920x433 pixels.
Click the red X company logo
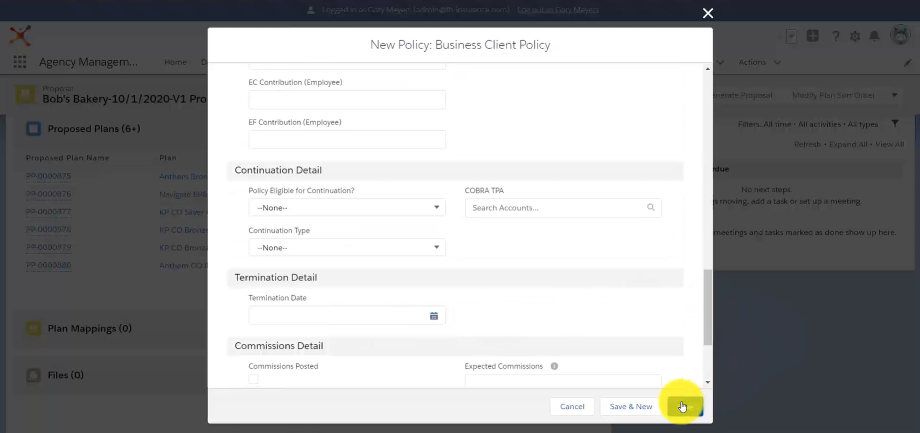point(20,36)
